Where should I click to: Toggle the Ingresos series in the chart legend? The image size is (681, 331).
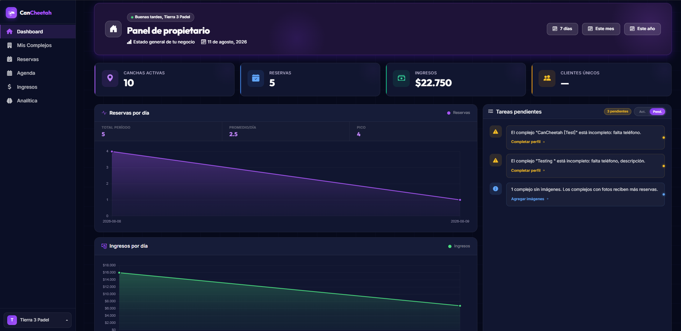click(459, 246)
